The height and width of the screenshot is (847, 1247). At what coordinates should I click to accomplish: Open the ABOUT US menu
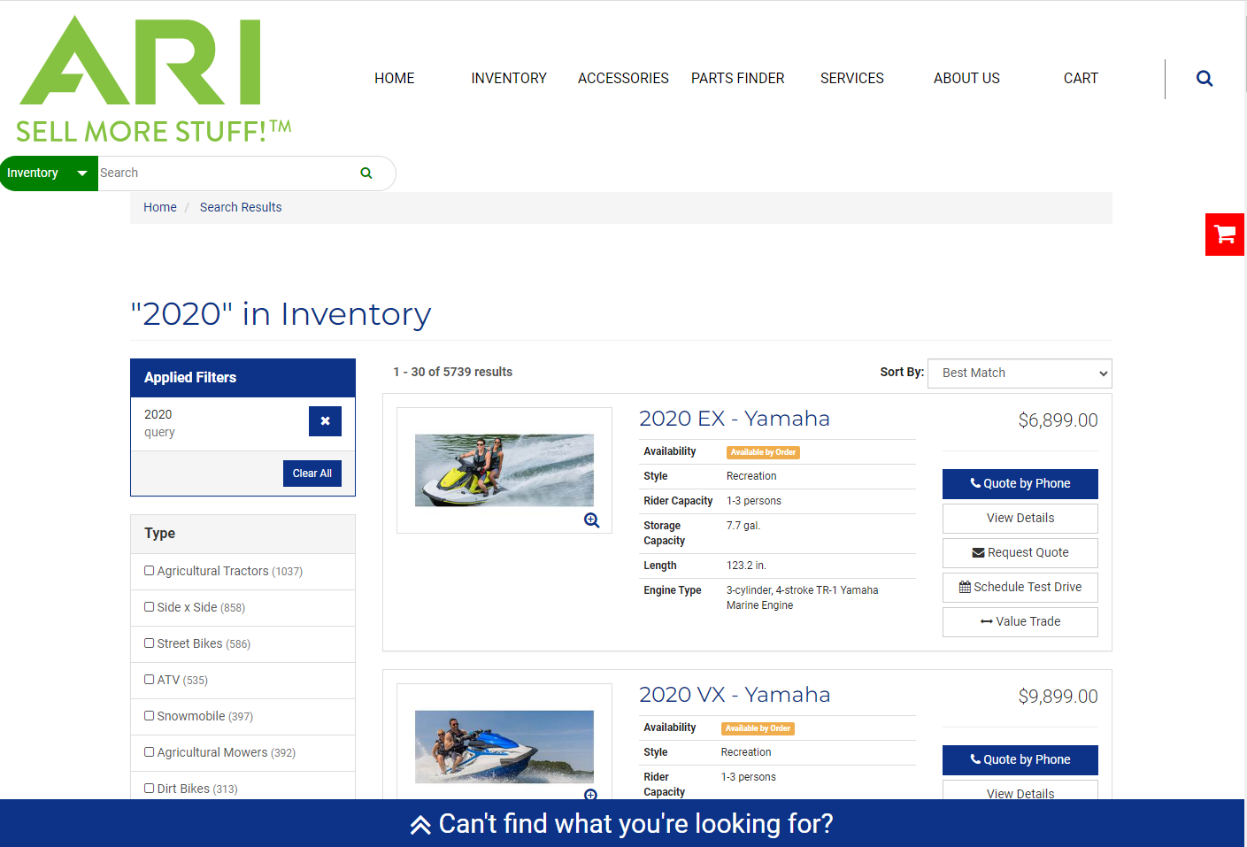coord(966,79)
